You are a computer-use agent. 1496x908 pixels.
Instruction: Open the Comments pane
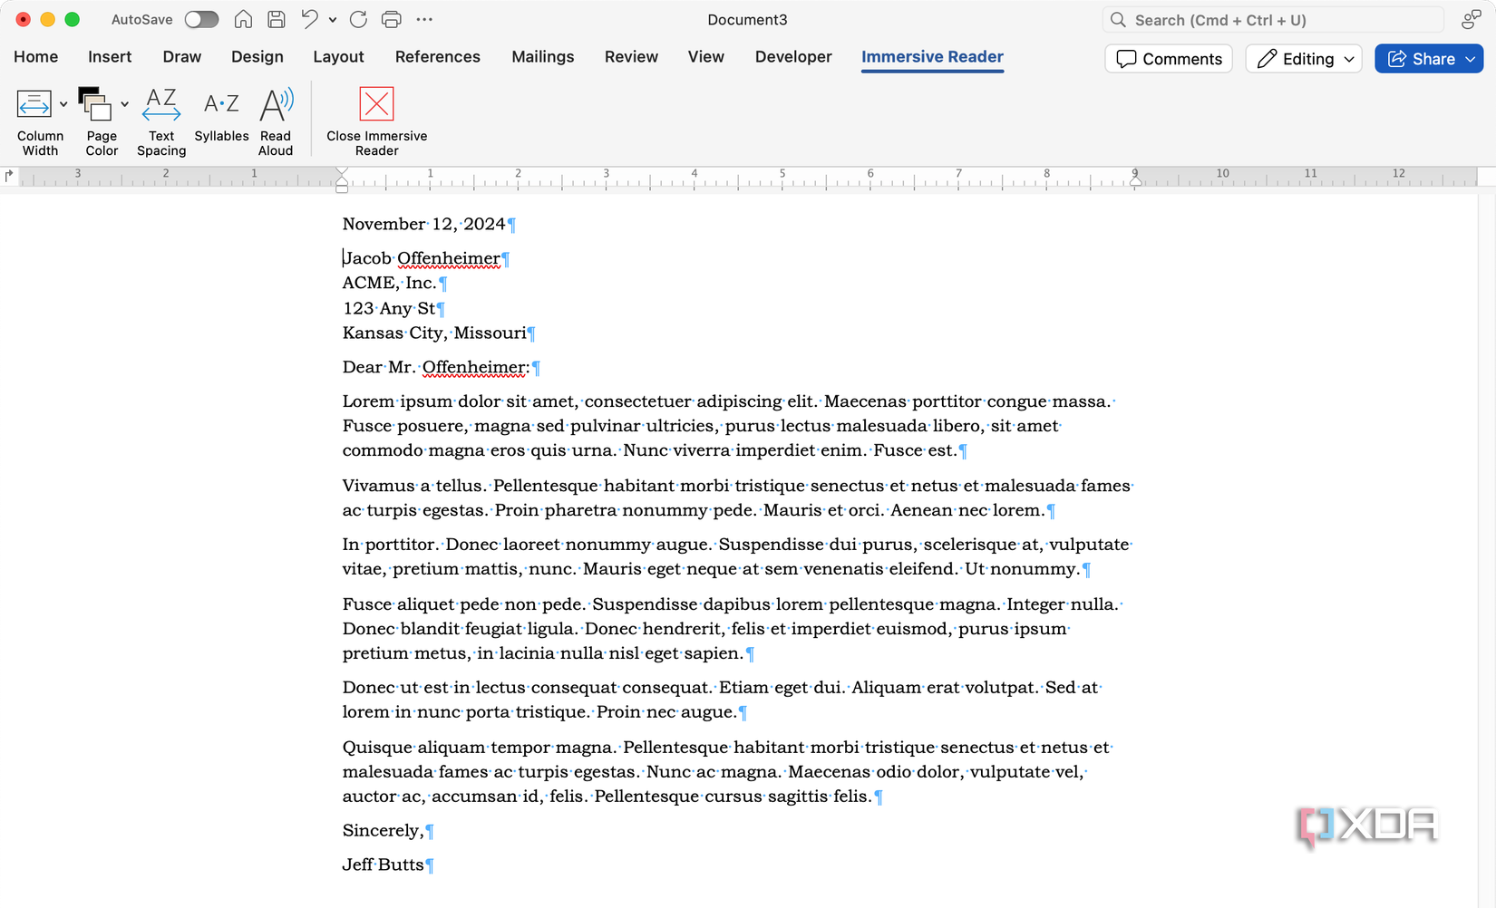[x=1169, y=59]
